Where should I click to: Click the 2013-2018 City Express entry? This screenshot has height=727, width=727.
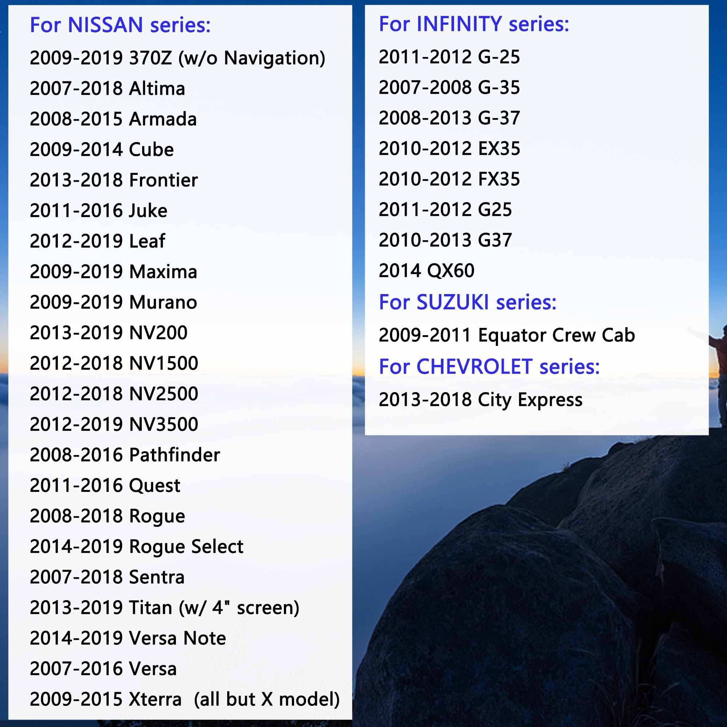click(x=481, y=400)
